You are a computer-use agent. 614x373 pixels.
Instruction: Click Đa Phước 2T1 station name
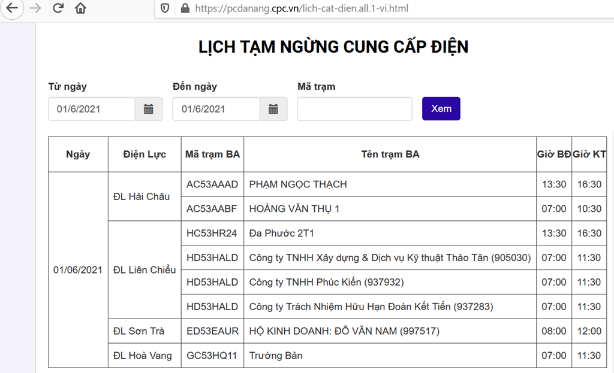click(282, 233)
